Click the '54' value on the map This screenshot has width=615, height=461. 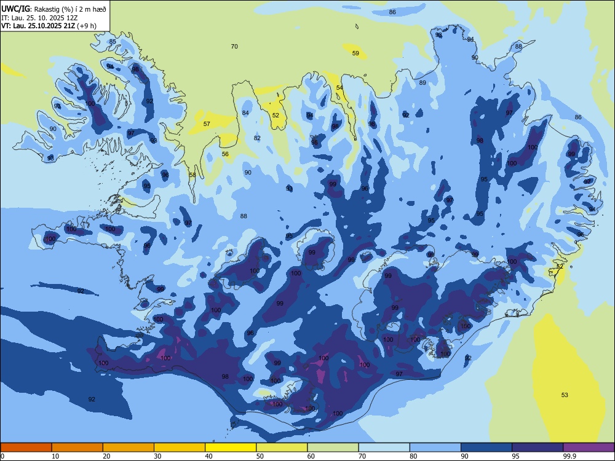(339, 88)
